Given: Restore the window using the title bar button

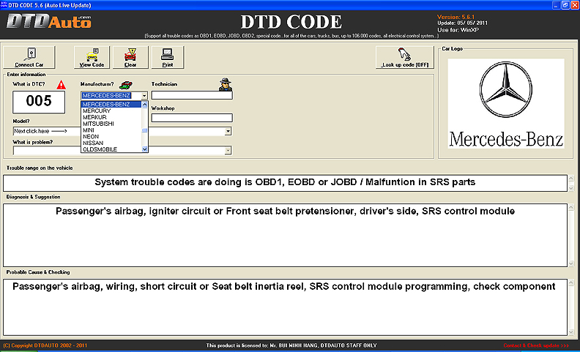Looking at the screenshot, I should (565, 5).
